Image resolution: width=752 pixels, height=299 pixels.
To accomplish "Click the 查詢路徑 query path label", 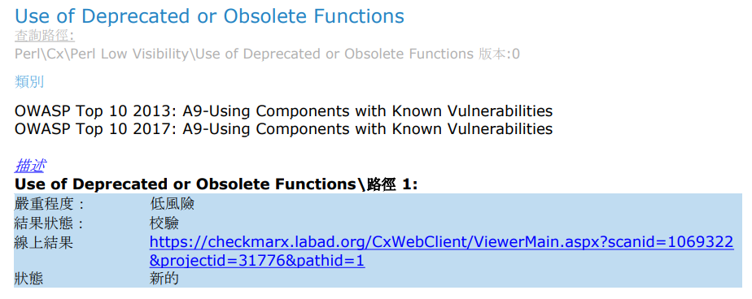I will tap(45, 36).
